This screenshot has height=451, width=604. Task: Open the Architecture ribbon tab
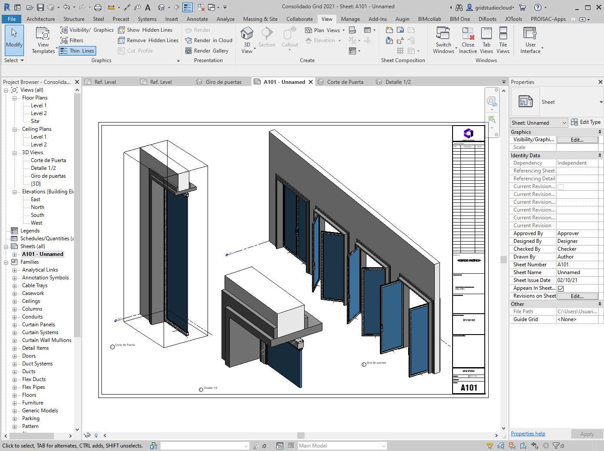tap(40, 19)
